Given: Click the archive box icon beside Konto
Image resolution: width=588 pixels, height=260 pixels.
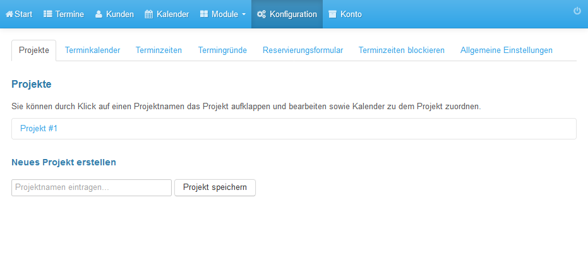Looking at the screenshot, I should point(332,15).
